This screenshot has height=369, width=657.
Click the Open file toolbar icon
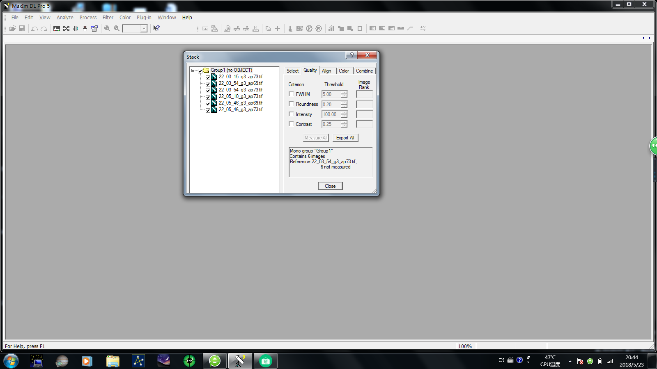12,28
